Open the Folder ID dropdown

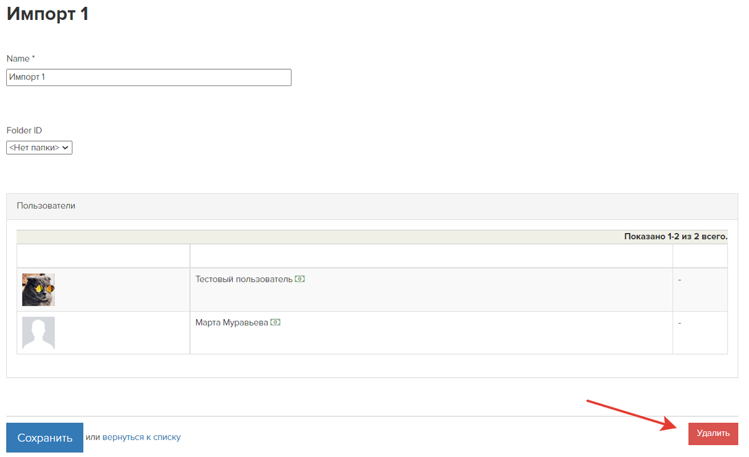39,148
